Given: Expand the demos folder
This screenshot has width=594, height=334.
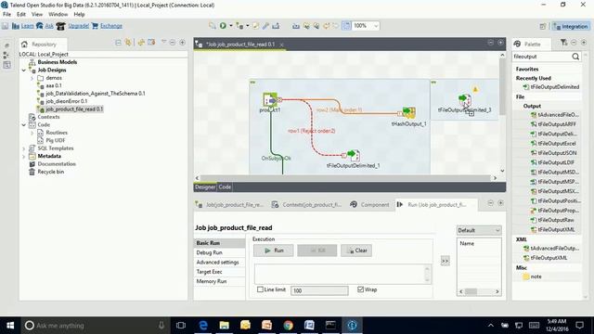Looking at the screenshot, I should [x=32, y=78].
